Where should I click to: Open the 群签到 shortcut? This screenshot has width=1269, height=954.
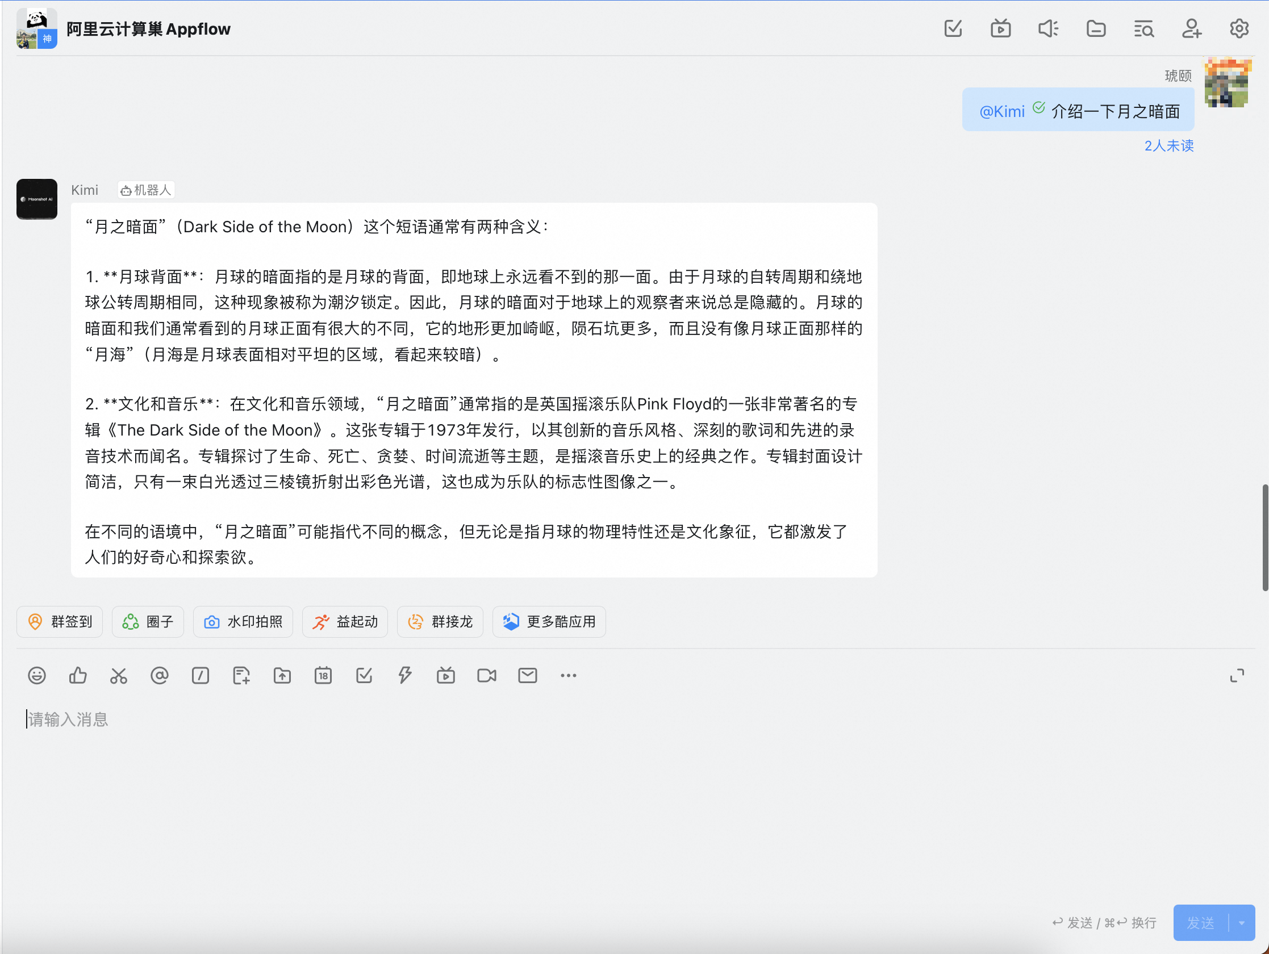tap(60, 621)
